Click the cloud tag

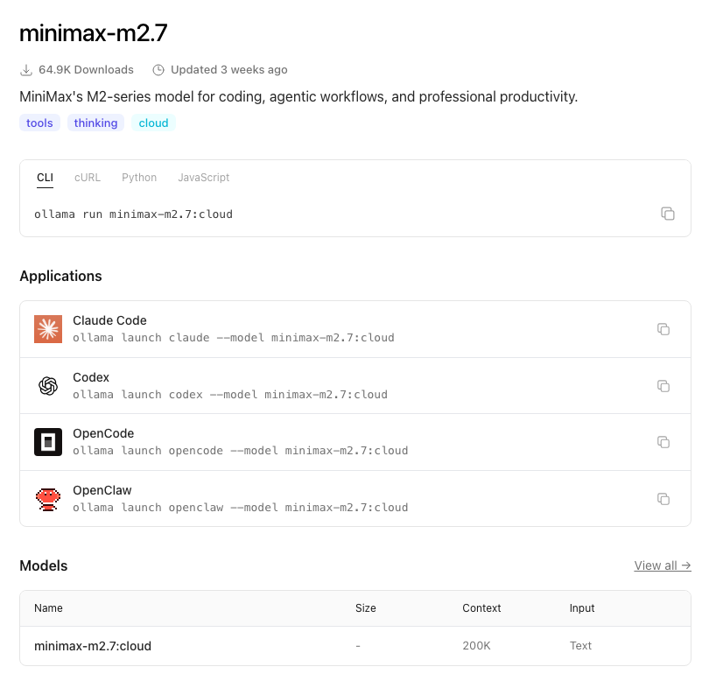click(x=153, y=123)
